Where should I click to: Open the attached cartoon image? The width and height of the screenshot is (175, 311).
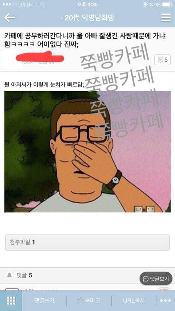coord(87,151)
